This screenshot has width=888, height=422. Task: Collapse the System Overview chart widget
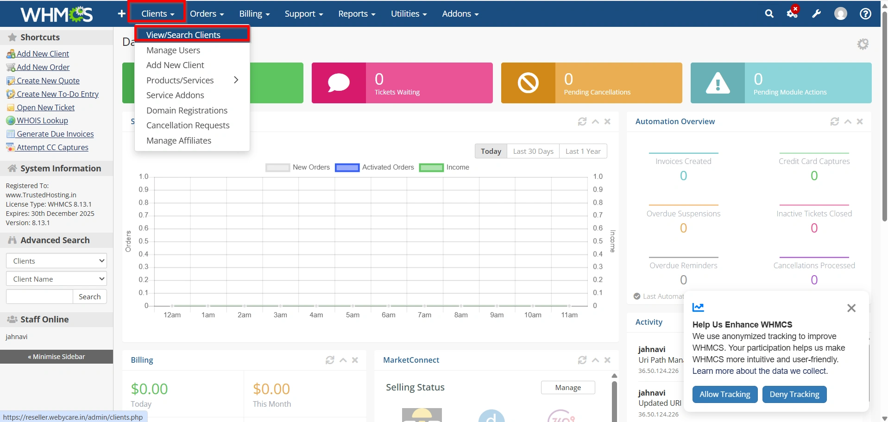[595, 121]
